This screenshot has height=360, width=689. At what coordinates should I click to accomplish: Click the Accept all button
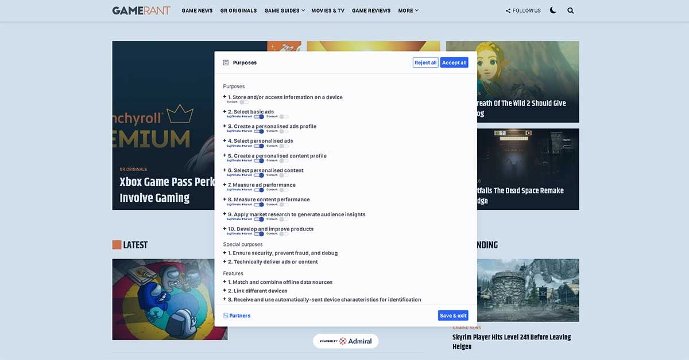coord(454,62)
